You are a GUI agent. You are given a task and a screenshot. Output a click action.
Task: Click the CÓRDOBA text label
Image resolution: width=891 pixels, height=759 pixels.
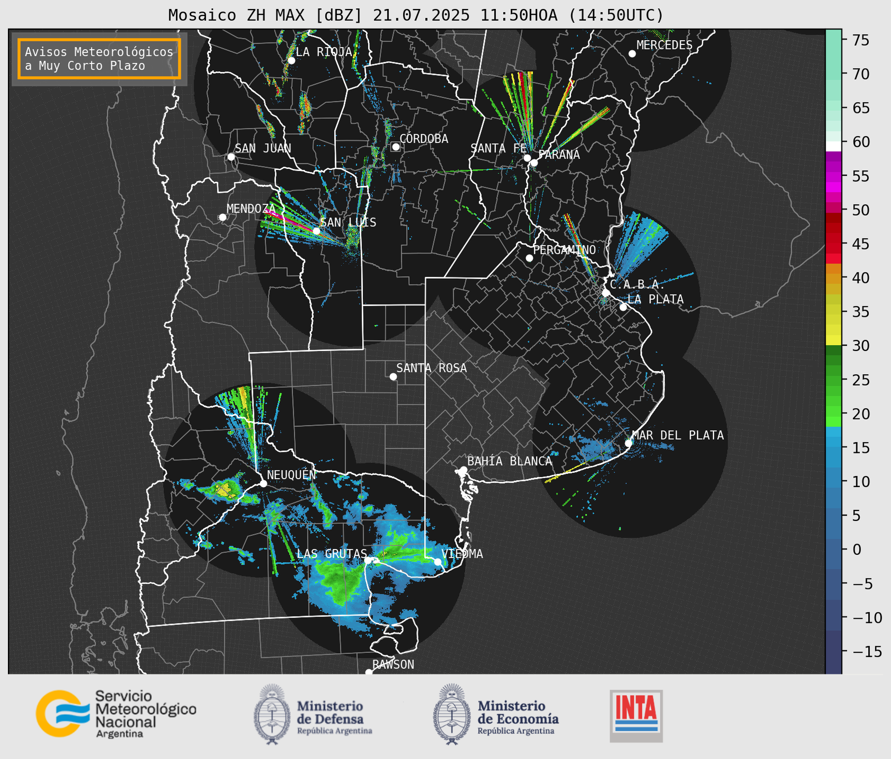click(x=424, y=139)
